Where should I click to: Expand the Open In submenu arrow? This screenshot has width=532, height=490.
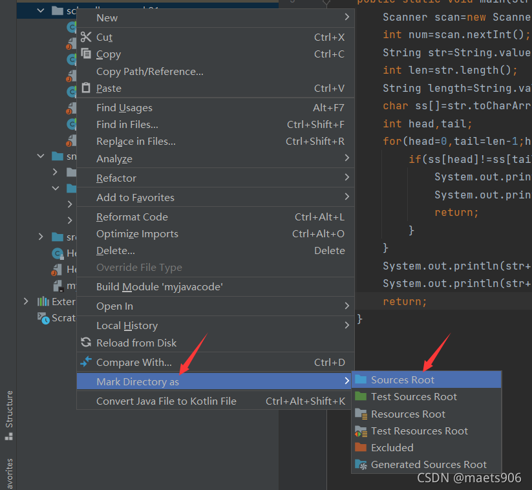click(x=346, y=305)
